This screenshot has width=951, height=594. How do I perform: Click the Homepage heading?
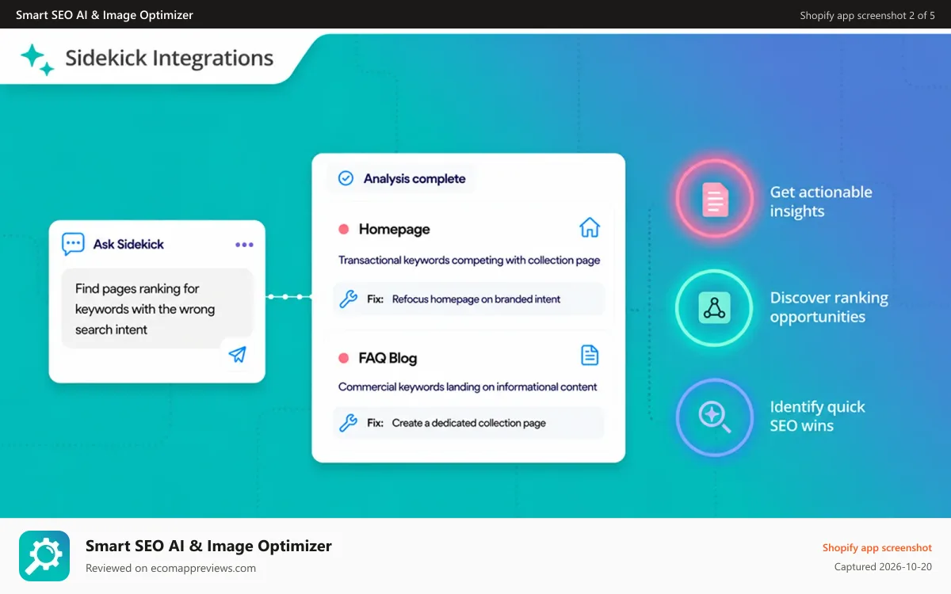pyautogui.click(x=394, y=229)
